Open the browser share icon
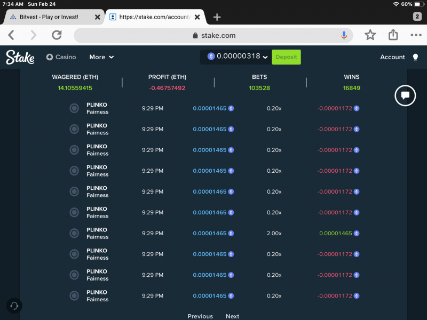This screenshot has width=427, height=320. click(393, 35)
